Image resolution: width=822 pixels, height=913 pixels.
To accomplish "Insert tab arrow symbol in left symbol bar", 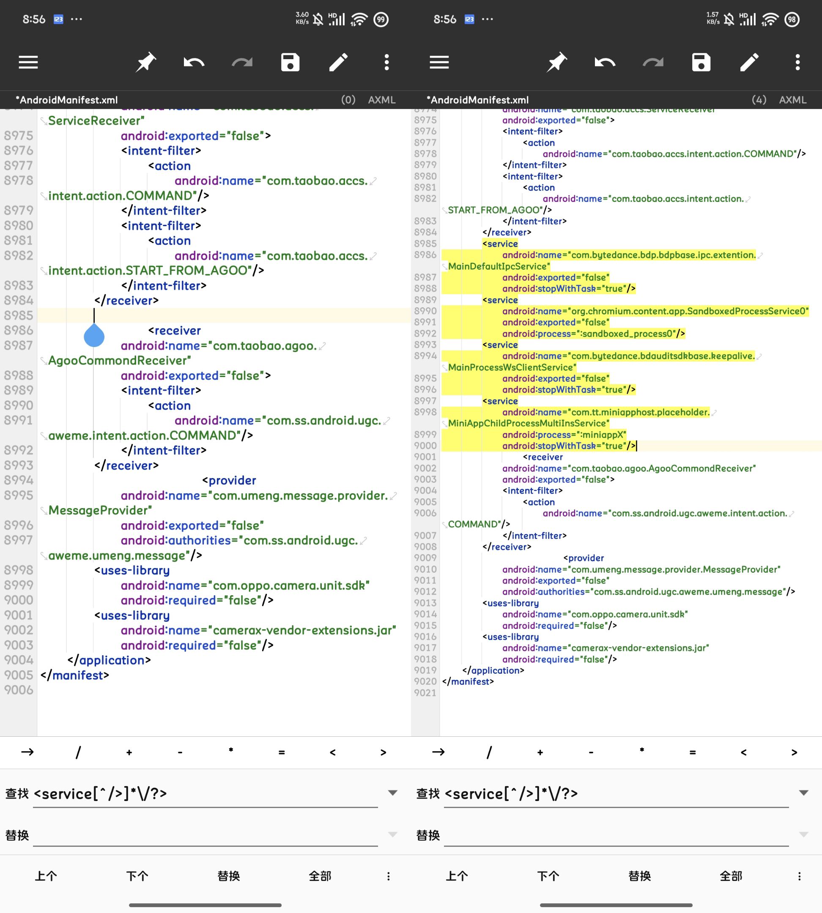I will click(27, 752).
